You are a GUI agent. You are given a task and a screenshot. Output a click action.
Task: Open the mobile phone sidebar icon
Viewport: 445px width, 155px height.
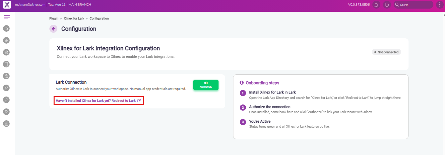(x=6, y=64)
